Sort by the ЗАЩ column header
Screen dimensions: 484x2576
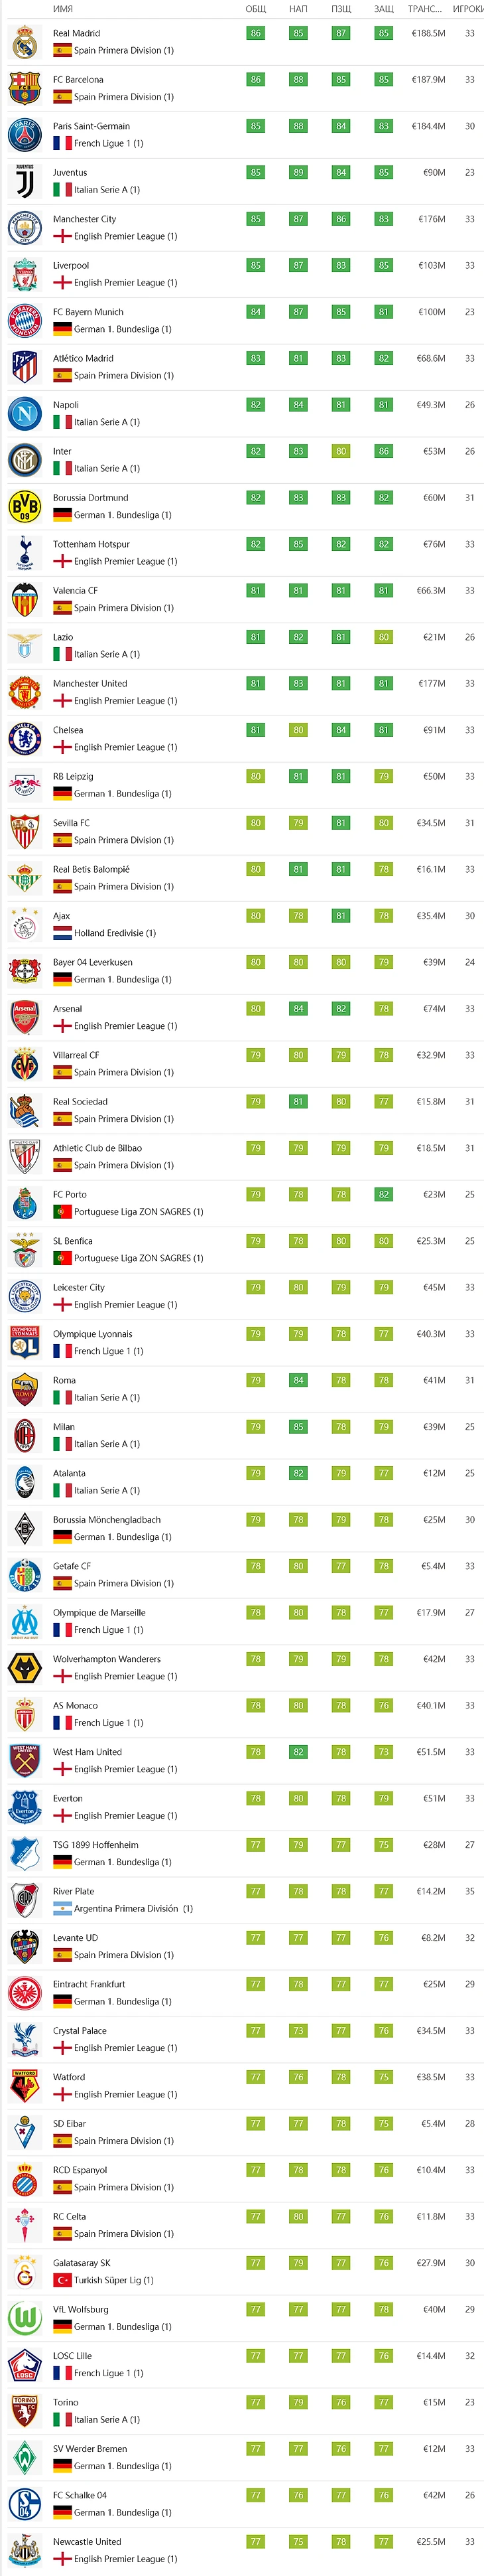click(x=384, y=9)
